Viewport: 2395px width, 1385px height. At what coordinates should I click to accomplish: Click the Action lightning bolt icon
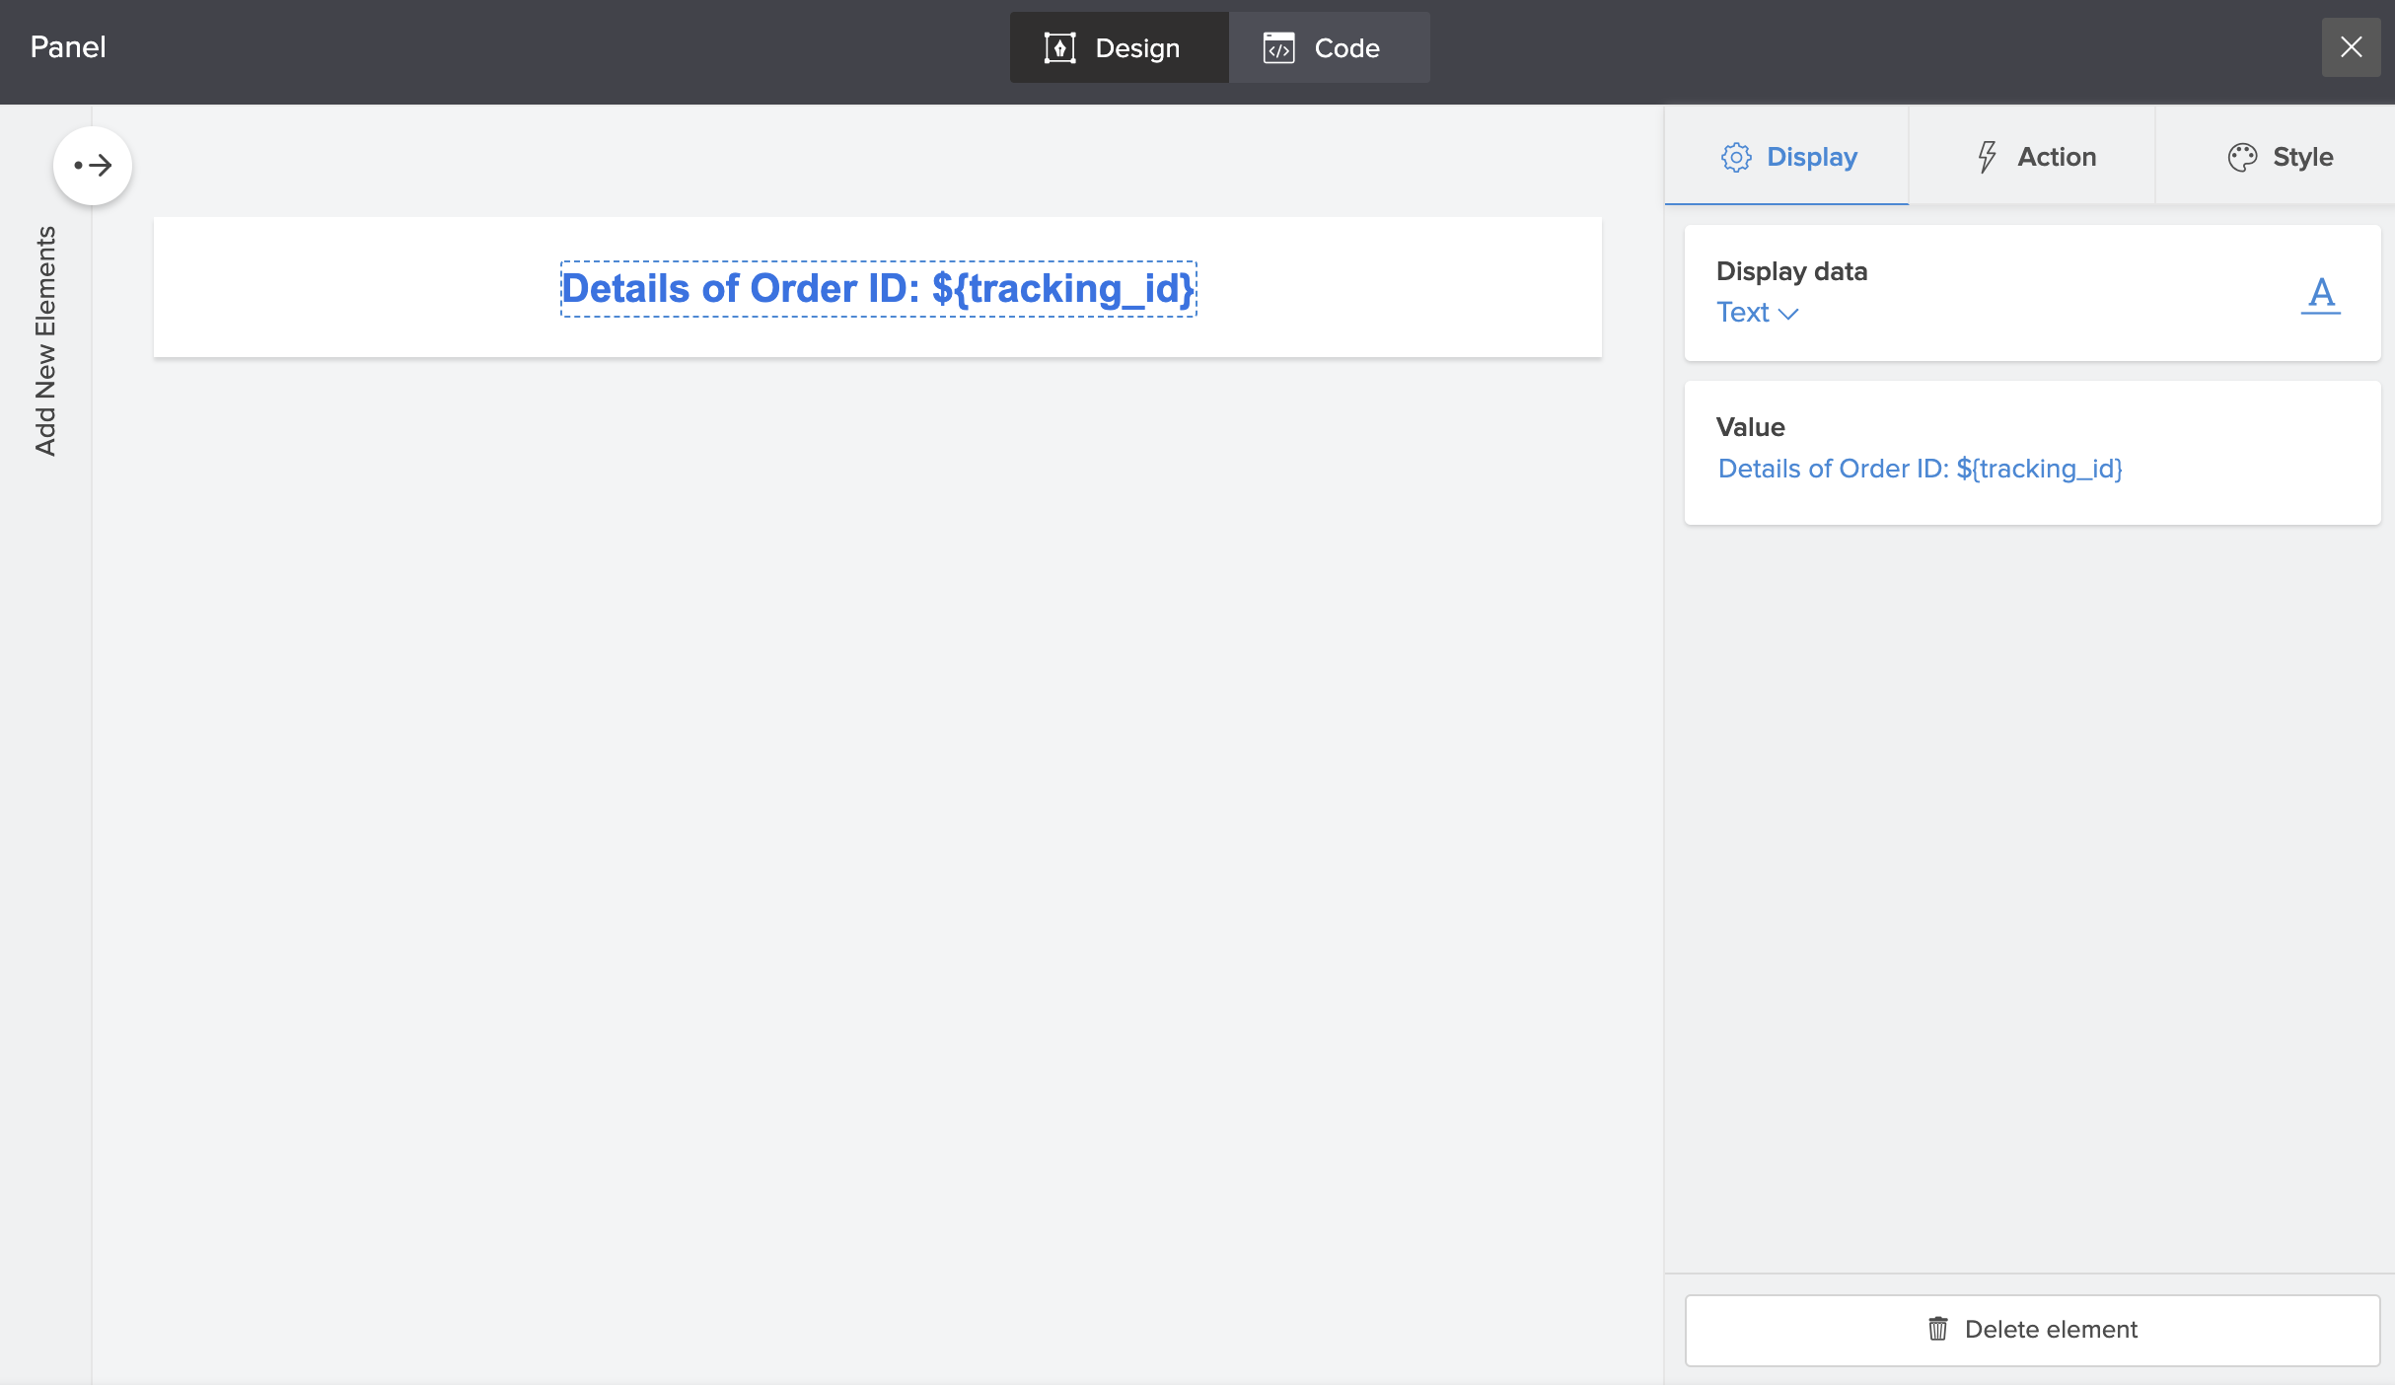coord(1987,157)
